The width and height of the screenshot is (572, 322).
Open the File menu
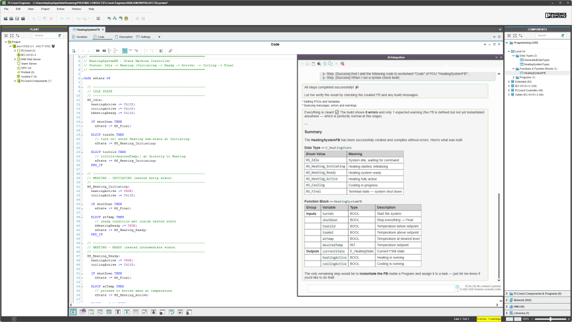(6, 9)
